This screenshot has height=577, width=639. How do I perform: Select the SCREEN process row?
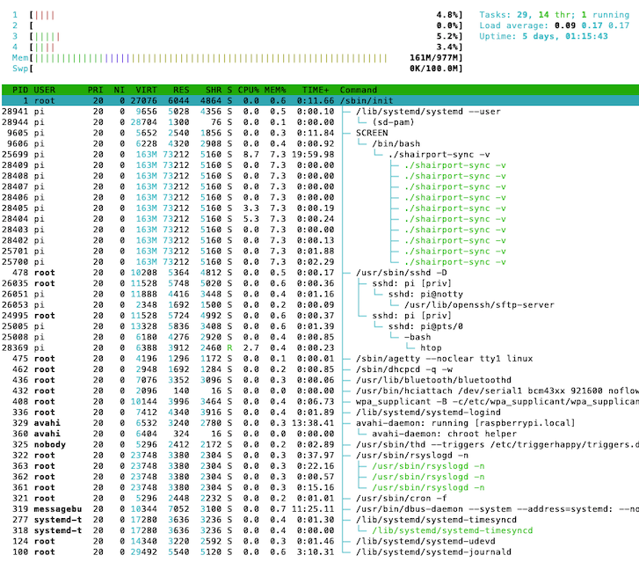click(320, 133)
